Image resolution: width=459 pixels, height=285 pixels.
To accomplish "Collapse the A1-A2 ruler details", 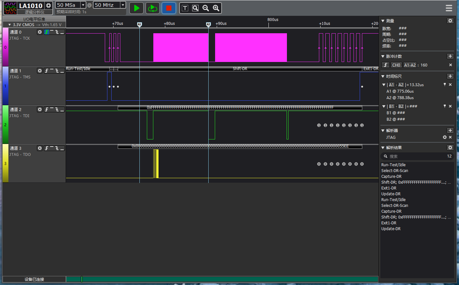I will click(384, 85).
